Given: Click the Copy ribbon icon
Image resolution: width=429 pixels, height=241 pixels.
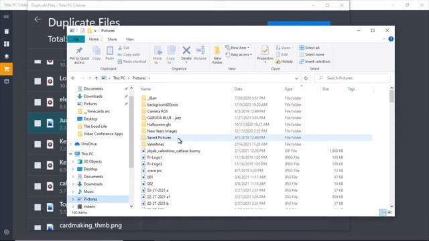Looking at the screenshot, I should pos(97,51).
